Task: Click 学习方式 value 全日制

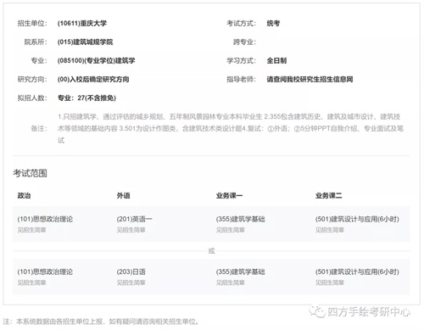Action: tap(276, 60)
